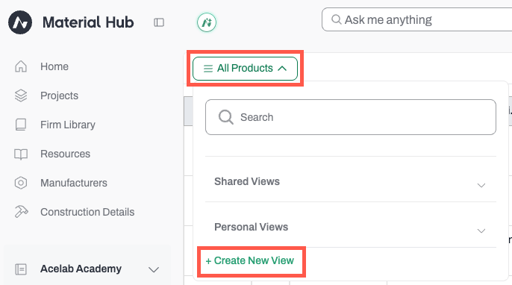Click the Acelab Academy newspaper icon
512x285 pixels.
pos(21,269)
